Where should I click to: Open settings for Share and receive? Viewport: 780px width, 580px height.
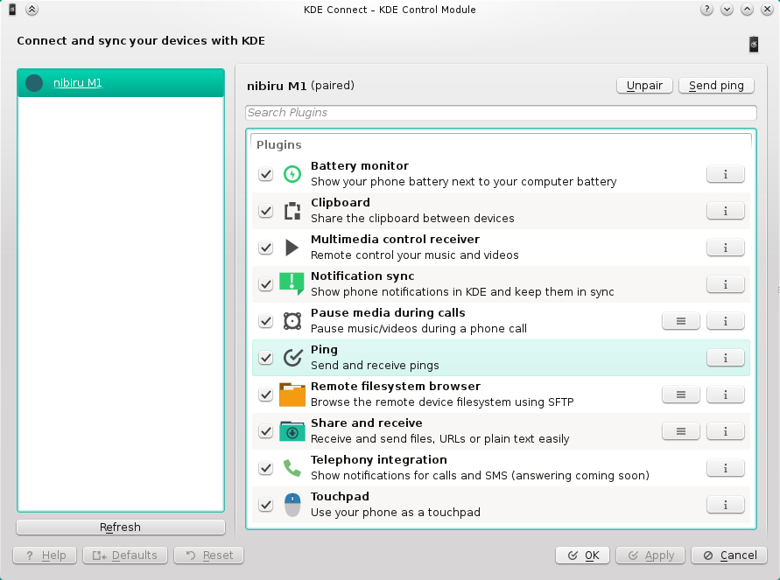(x=681, y=431)
